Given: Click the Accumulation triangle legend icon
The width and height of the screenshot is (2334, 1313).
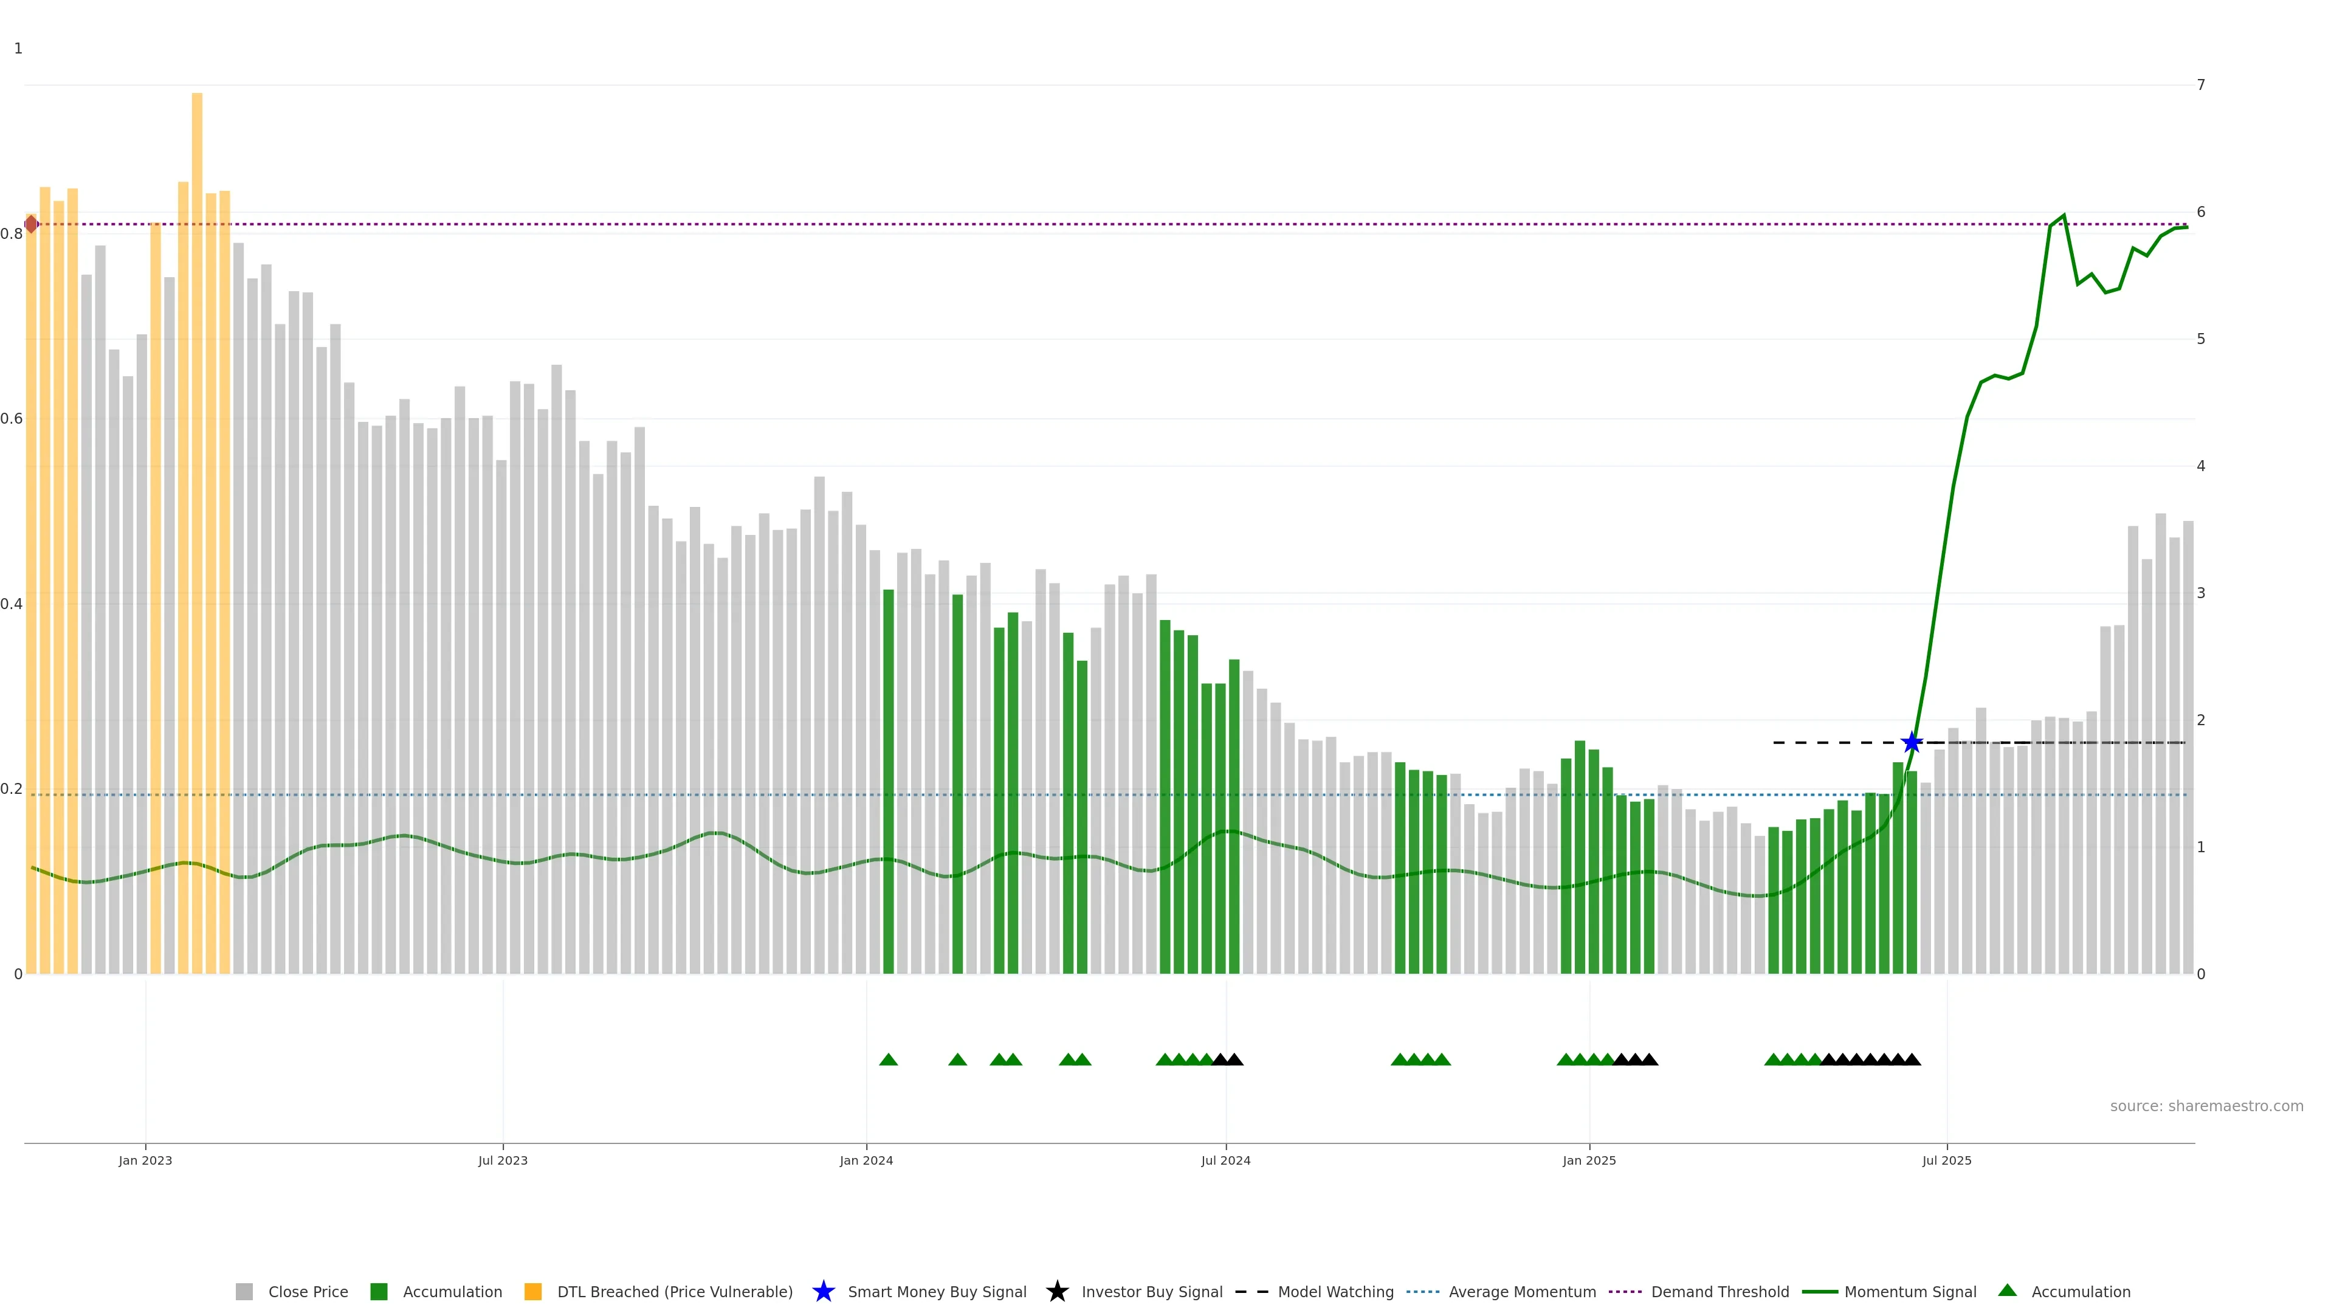Looking at the screenshot, I should pyautogui.click(x=2008, y=1291).
